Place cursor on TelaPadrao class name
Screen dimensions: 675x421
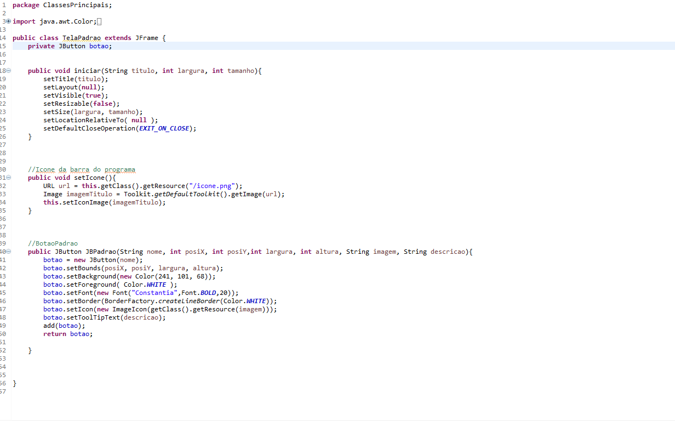(82, 38)
